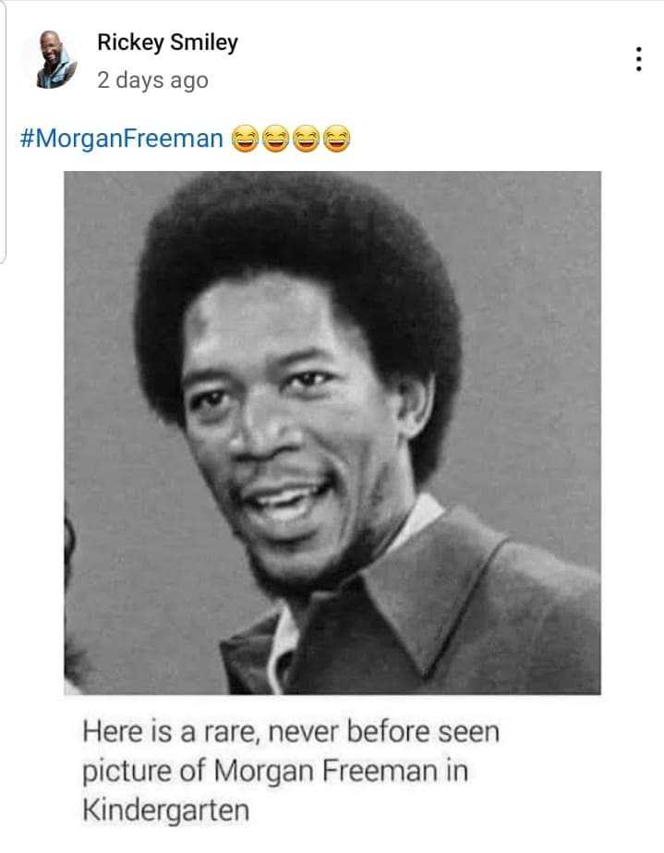This screenshot has width=664, height=853.
Task: Click the caption line "Here is a rare, never before seen"
Action: click(x=291, y=731)
